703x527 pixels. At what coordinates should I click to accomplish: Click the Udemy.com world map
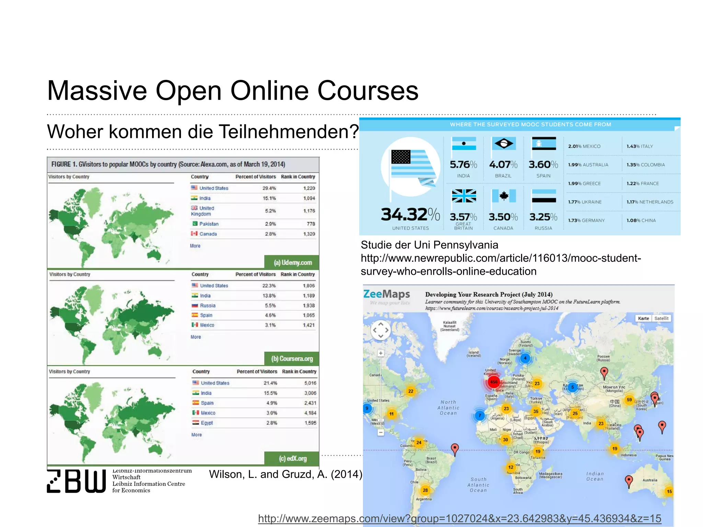pyautogui.click(x=111, y=227)
